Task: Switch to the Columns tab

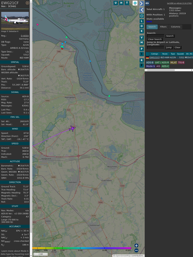Action: [x=175, y=27]
